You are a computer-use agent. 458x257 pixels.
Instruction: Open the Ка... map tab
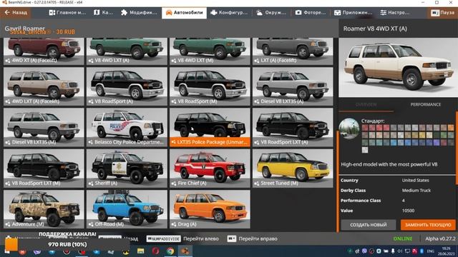coord(103,13)
